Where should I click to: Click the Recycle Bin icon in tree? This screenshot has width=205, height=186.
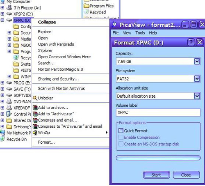2,139
